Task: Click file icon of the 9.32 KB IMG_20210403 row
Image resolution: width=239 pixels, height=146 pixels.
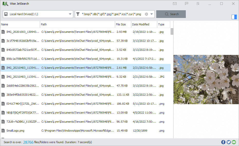Action: click(x=3, y=77)
